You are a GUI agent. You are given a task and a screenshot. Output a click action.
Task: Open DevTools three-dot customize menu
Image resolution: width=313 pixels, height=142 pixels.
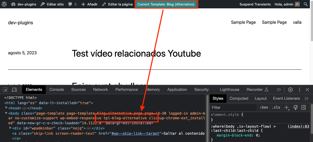(x=299, y=90)
